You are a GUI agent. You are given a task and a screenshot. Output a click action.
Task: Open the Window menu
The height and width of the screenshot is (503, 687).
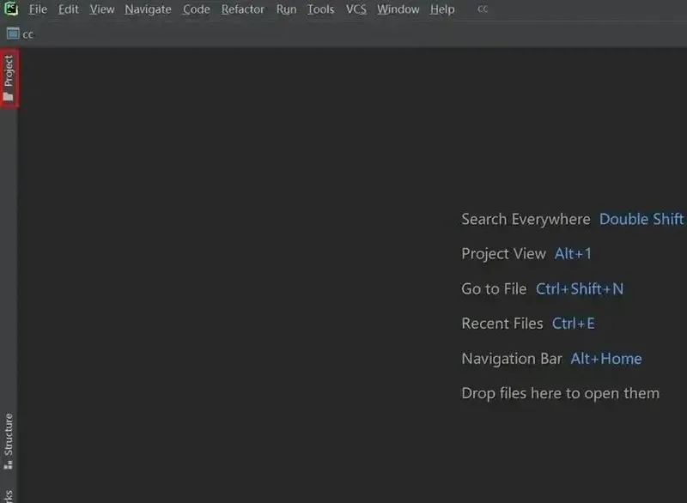click(x=398, y=9)
